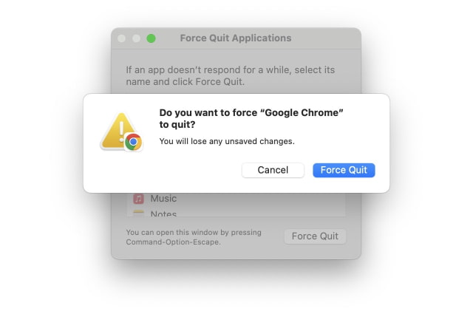Click the "Force Quit Applications" window title
473x314 pixels.
pos(235,38)
